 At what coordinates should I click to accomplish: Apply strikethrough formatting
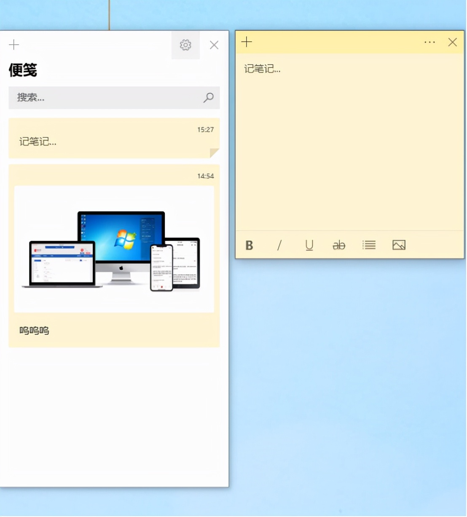click(339, 245)
